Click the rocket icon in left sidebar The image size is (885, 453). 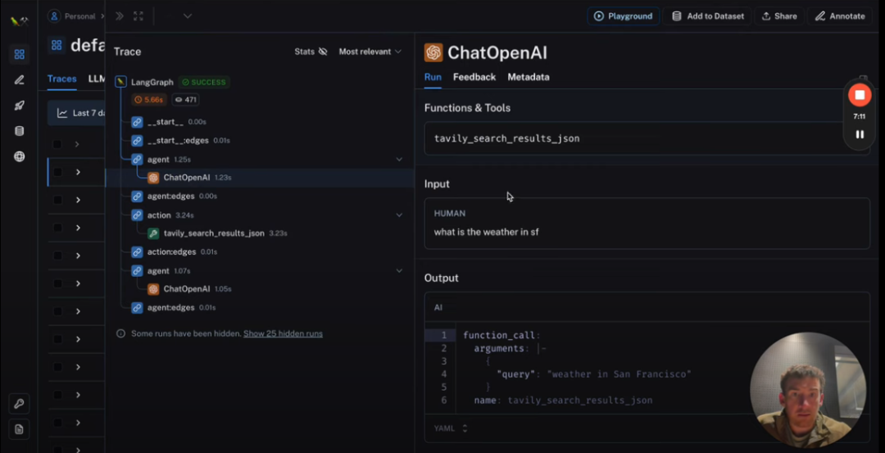(x=20, y=106)
